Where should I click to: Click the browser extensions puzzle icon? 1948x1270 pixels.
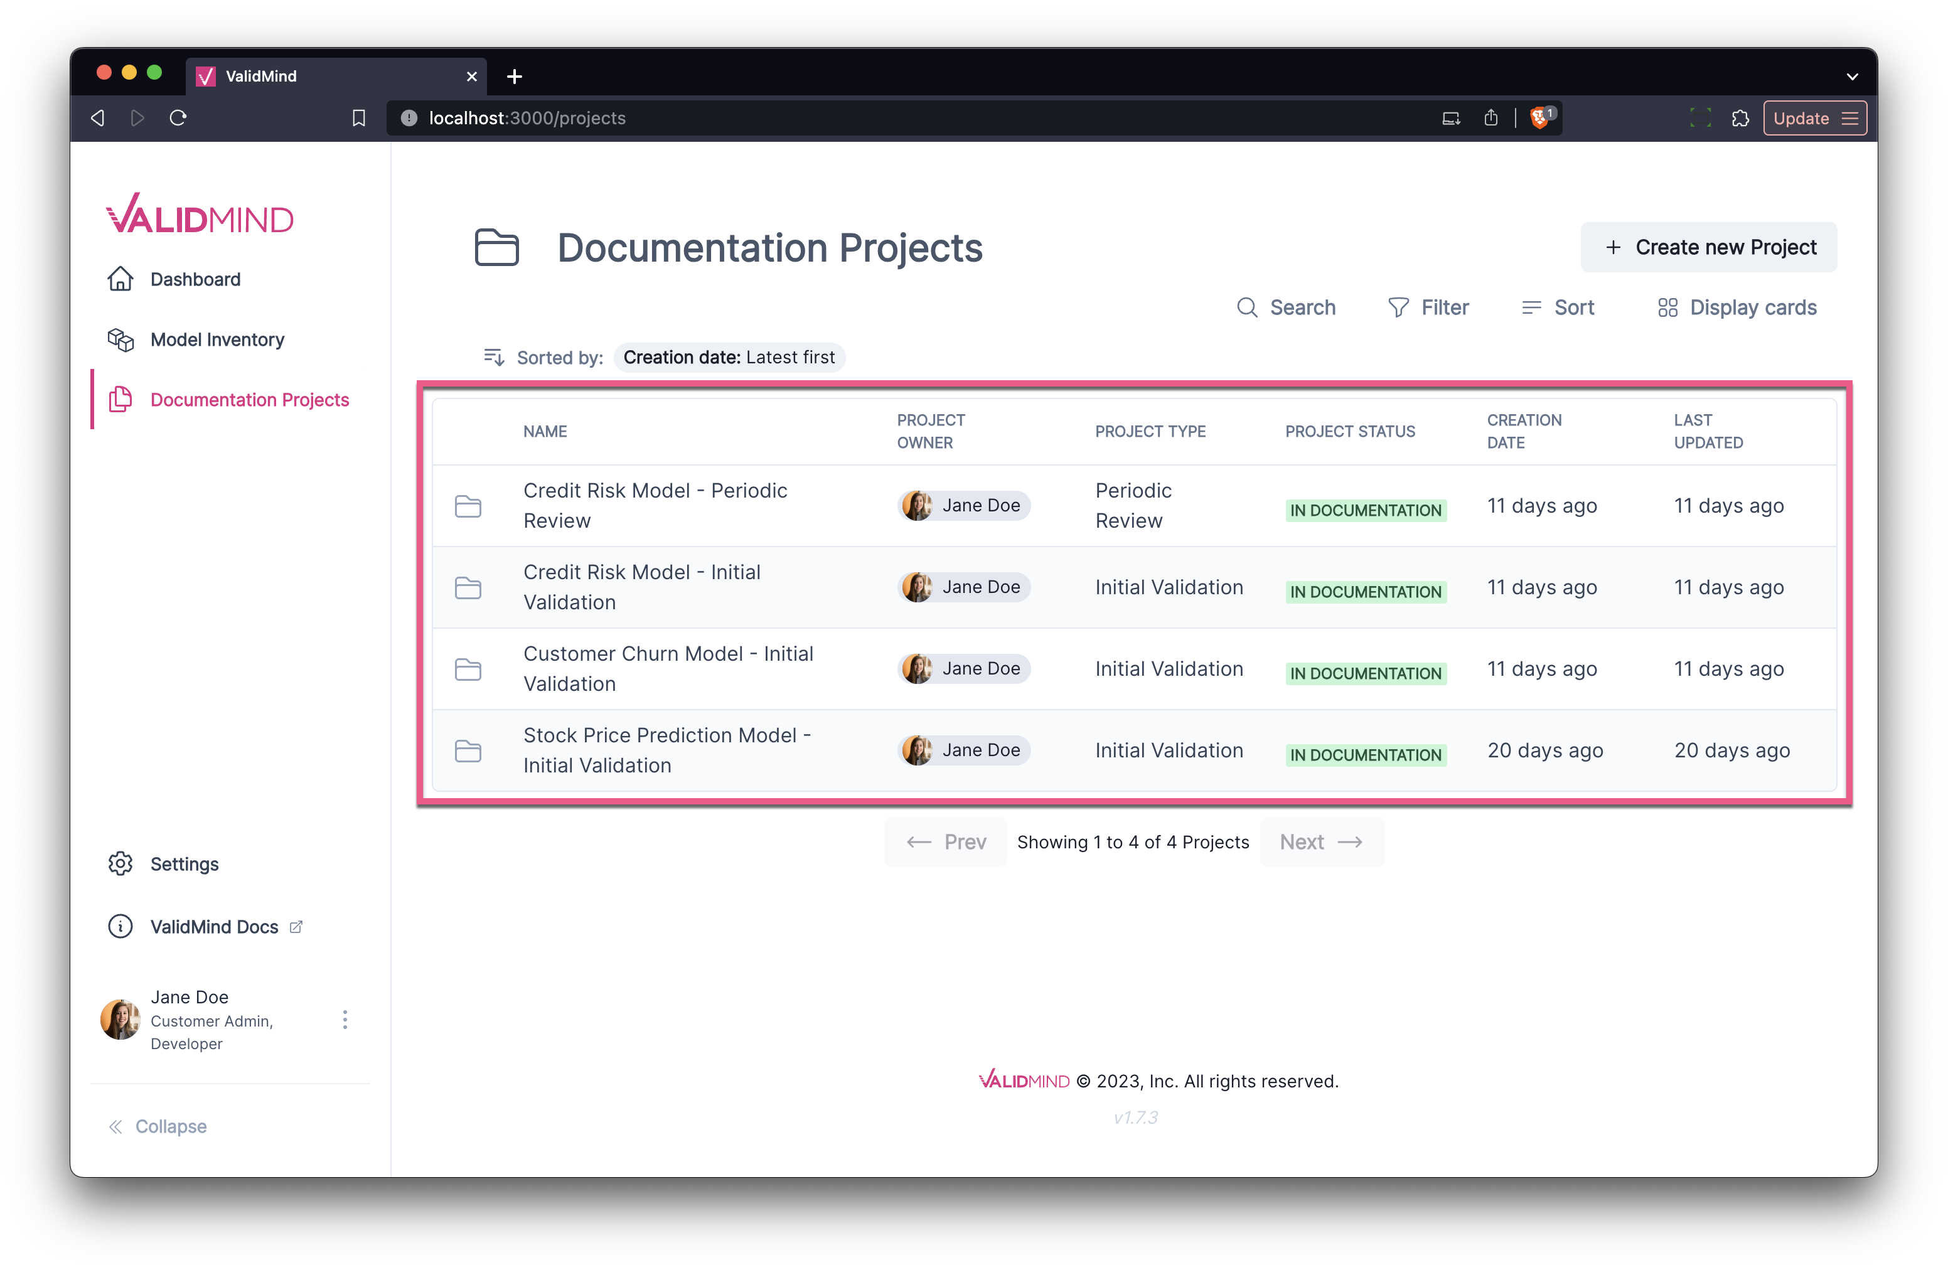[1740, 118]
